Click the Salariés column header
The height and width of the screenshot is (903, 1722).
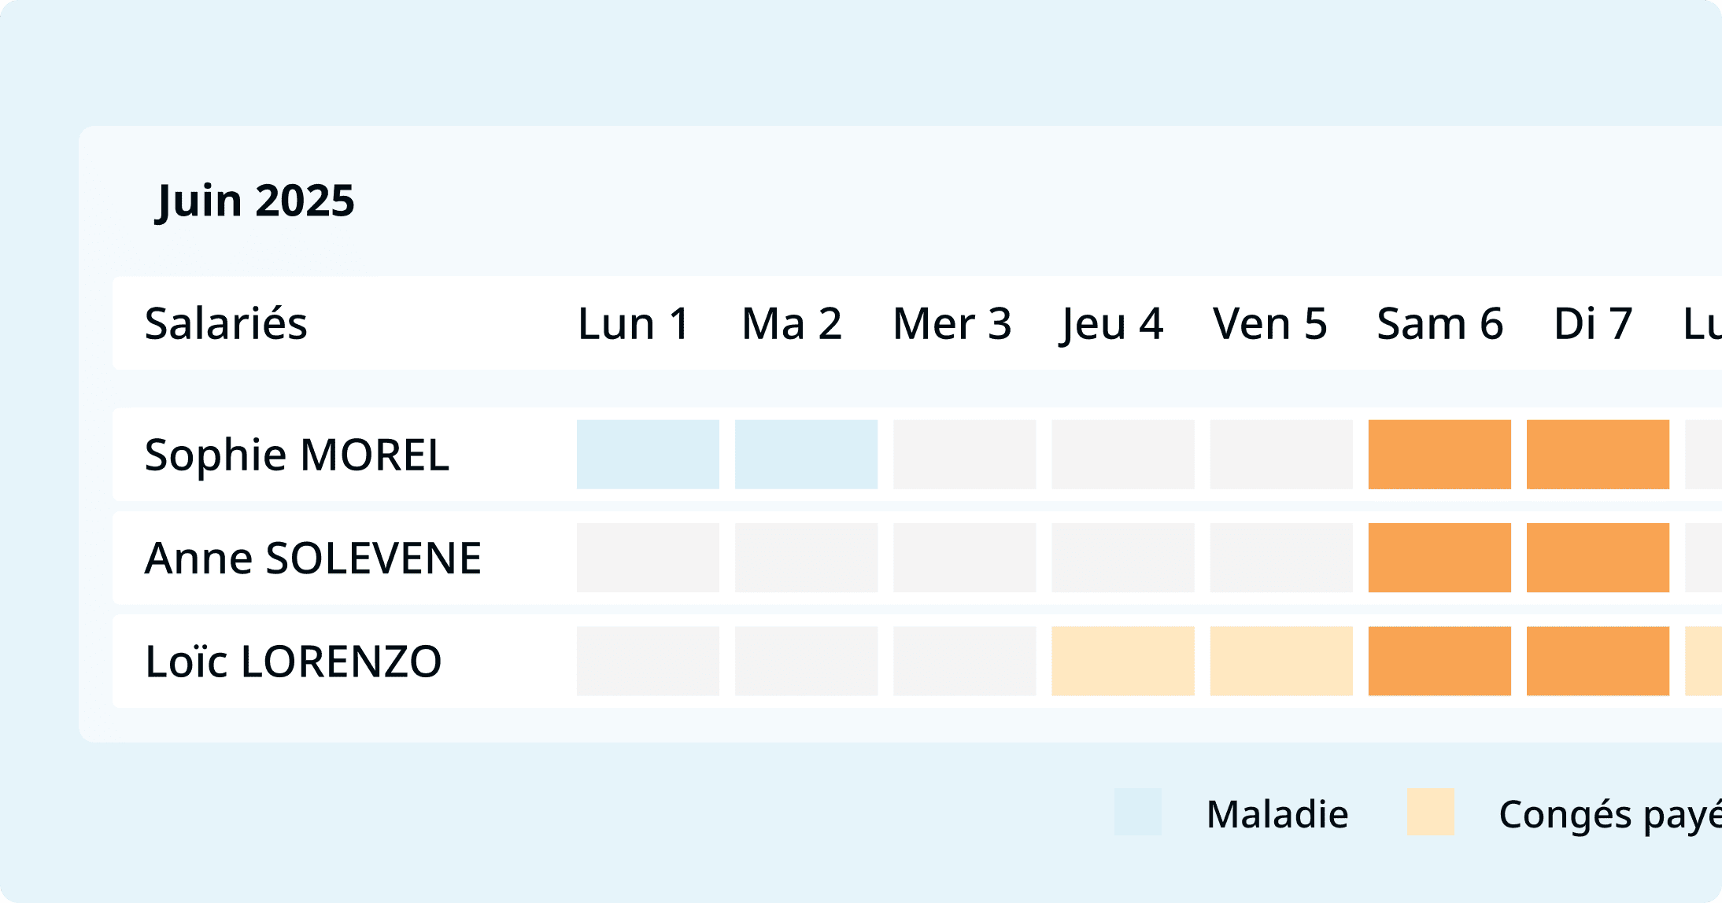(226, 323)
